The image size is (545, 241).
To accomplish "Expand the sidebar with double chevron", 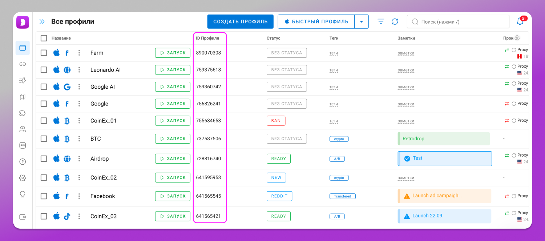I will coord(42,21).
